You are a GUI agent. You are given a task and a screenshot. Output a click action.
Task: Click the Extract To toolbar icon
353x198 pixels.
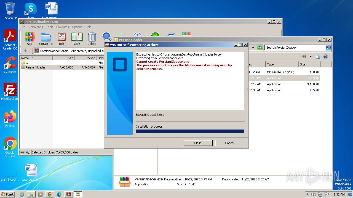coord(46,38)
